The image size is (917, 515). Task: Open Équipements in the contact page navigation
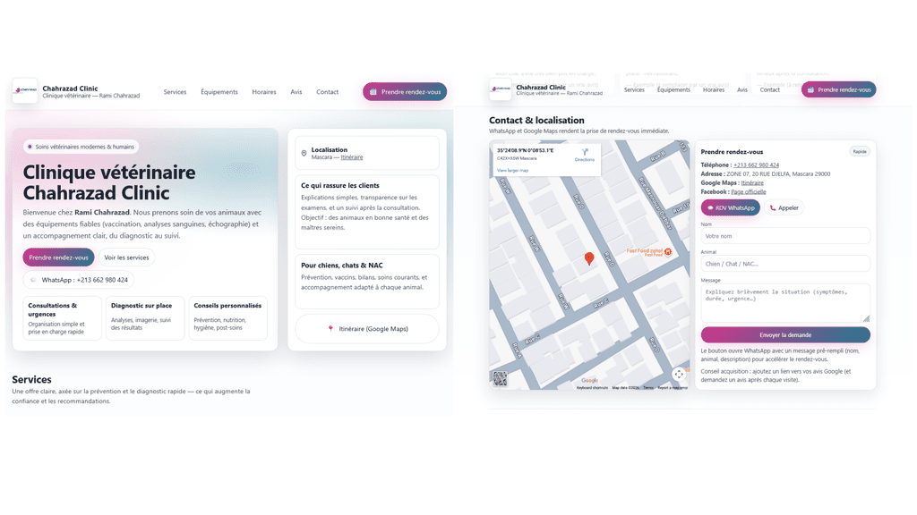pyautogui.click(x=673, y=90)
